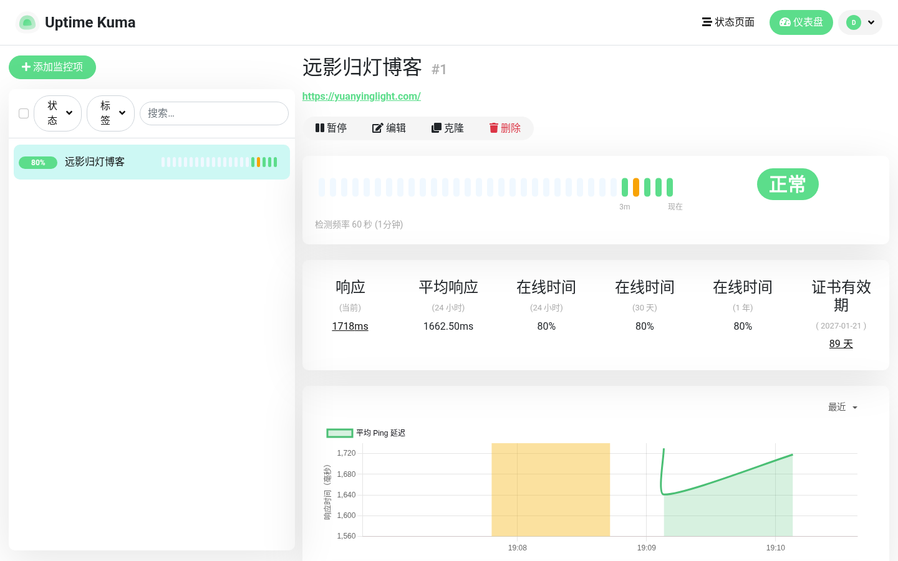
Task: Click the 检测频率 60 秒 text
Action: tap(359, 224)
